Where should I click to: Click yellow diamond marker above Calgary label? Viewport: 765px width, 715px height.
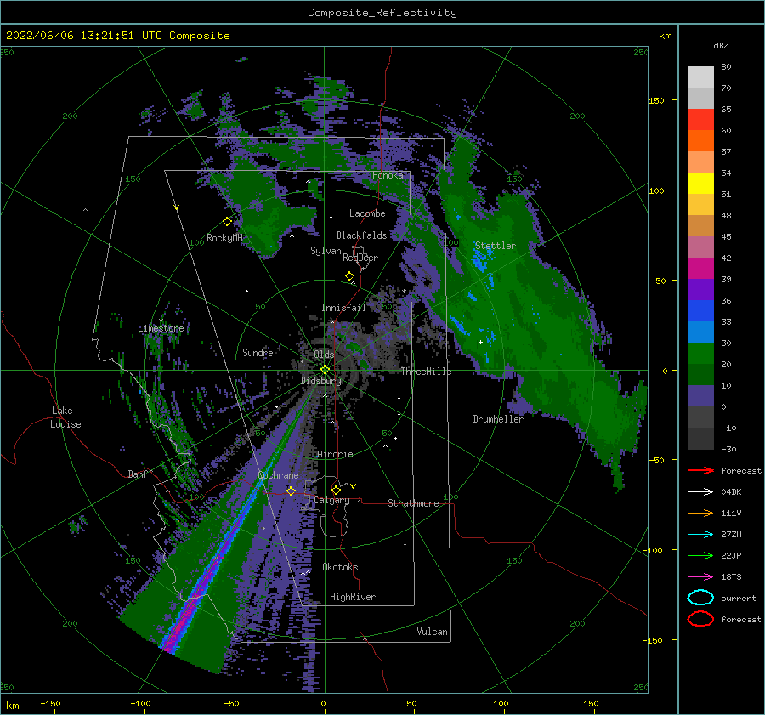point(336,490)
